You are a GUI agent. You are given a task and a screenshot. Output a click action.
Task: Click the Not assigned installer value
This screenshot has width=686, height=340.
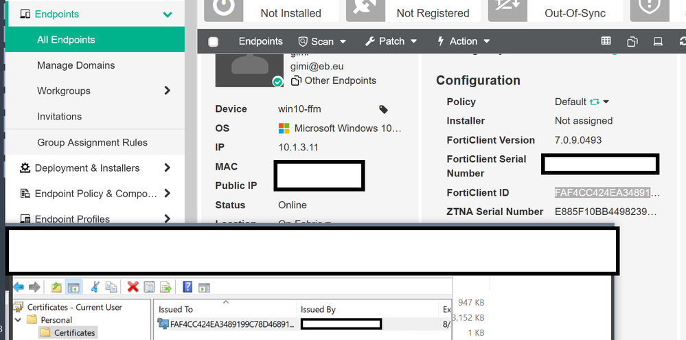coord(584,121)
